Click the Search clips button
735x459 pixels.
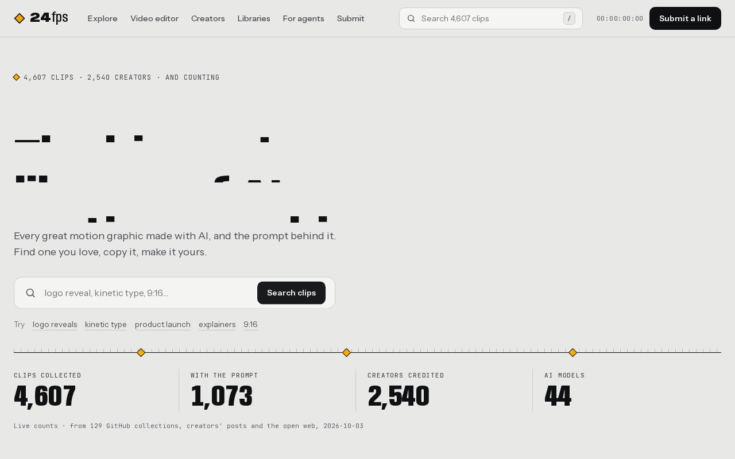291,293
